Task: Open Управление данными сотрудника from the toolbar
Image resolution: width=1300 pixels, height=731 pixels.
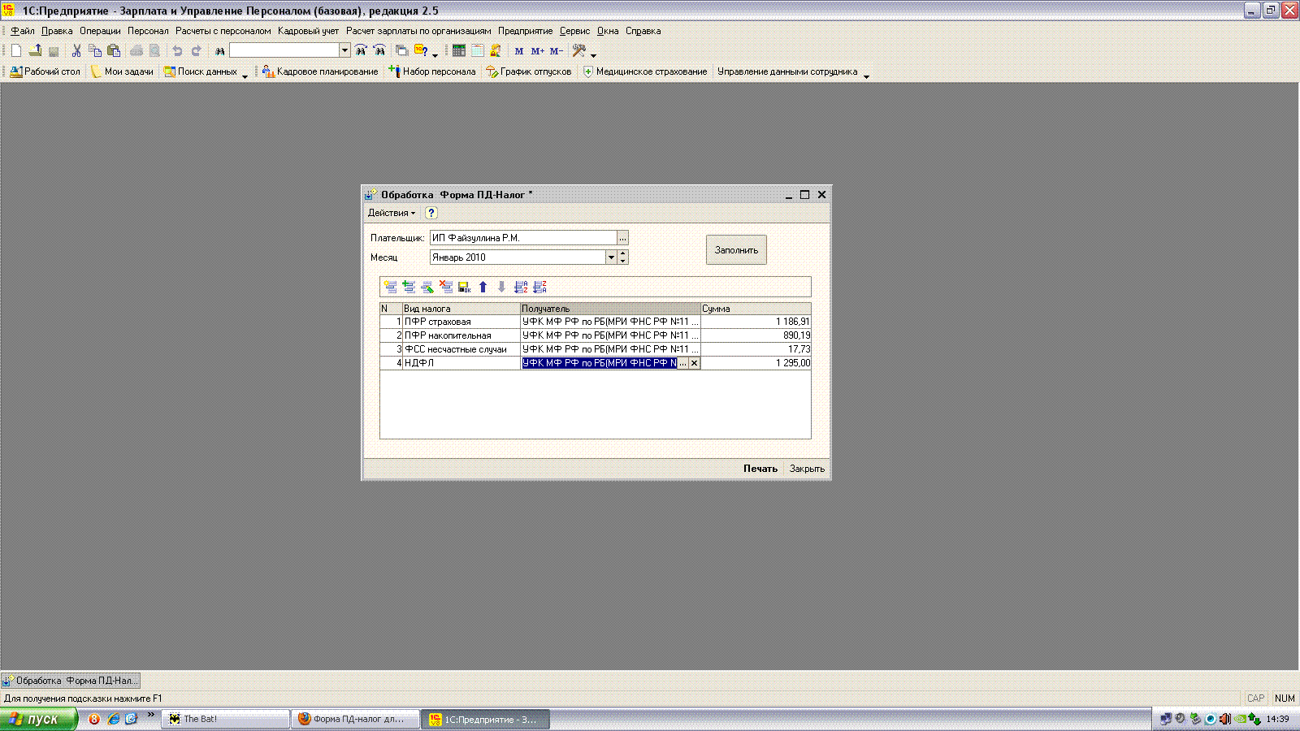Action: pos(787,71)
